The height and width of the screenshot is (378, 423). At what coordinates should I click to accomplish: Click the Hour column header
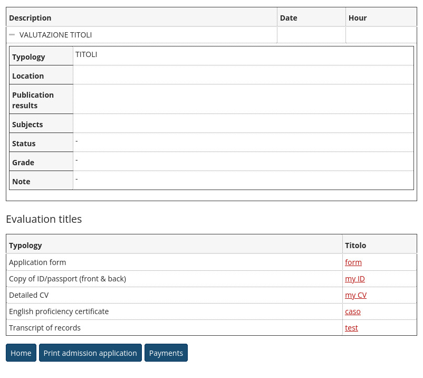coord(357,18)
